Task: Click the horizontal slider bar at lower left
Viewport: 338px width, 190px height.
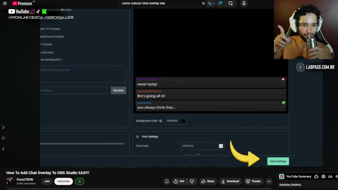Action: [82, 144]
